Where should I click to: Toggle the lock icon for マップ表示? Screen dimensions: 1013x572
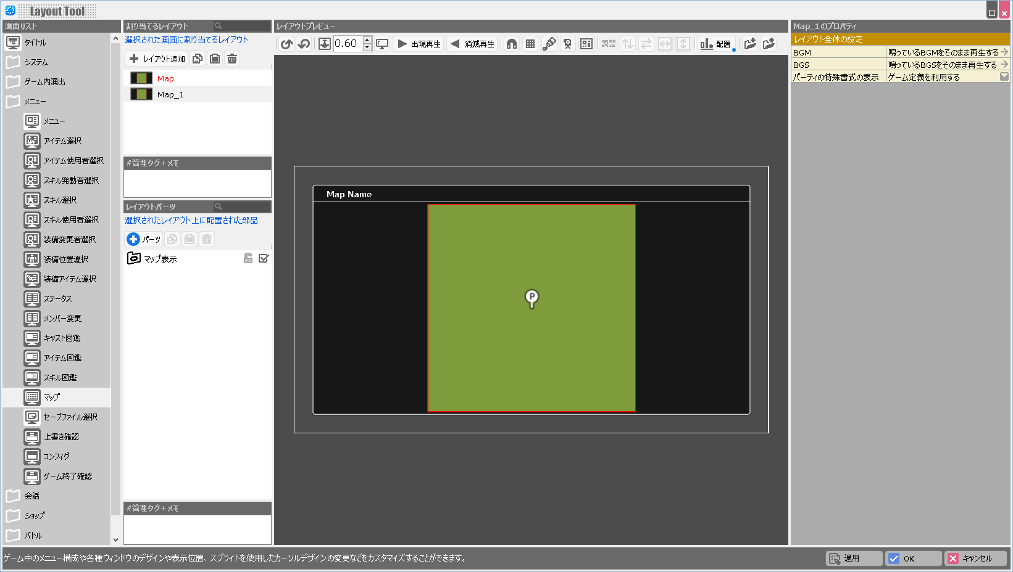(248, 258)
